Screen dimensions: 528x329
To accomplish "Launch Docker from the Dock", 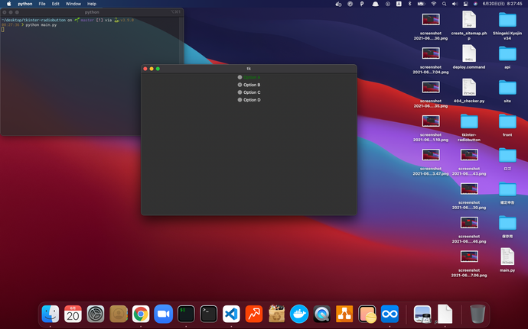I will (299, 314).
